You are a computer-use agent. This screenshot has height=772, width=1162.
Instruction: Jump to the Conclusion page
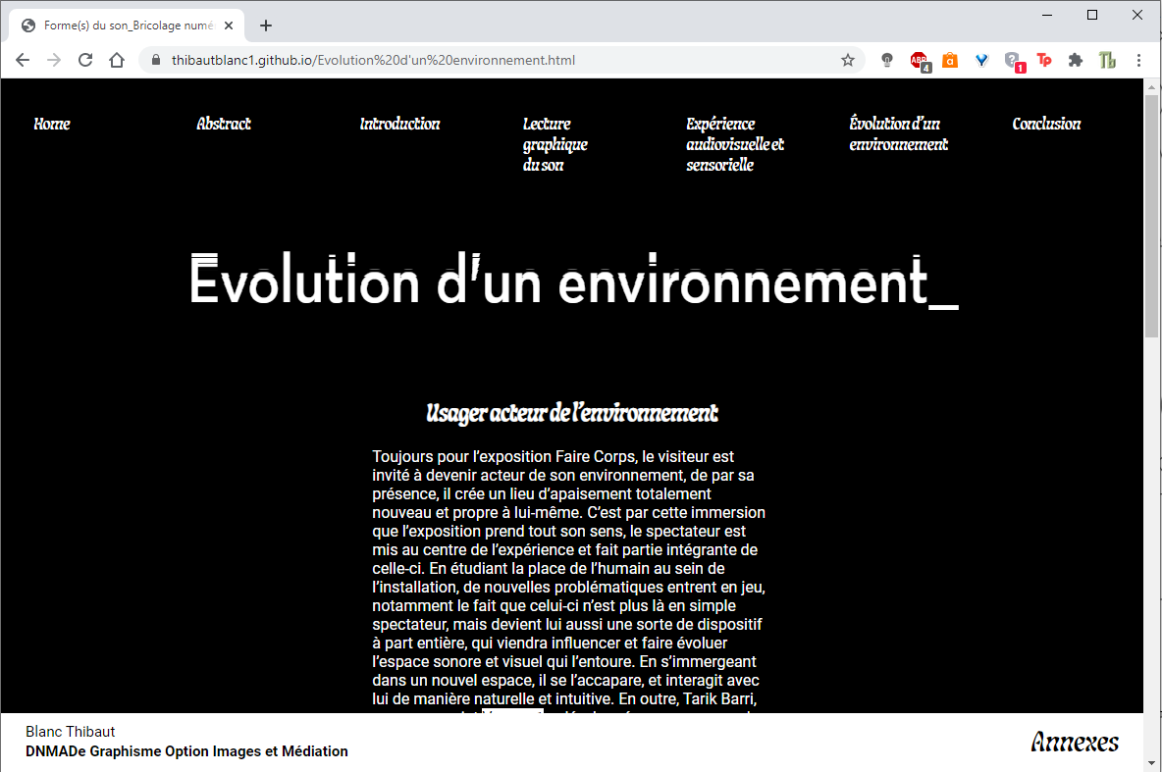pyautogui.click(x=1046, y=124)
